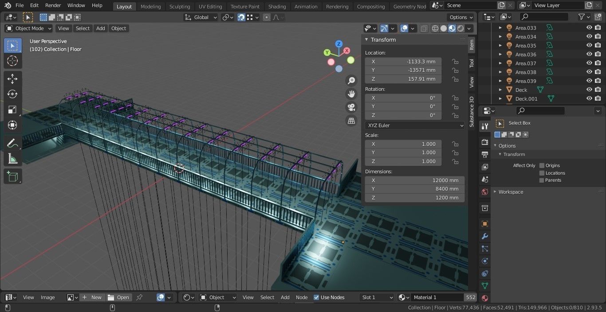Open the Modifiers wrench properties tab
This screenshot has width=606, height=312.
point(485,236)
